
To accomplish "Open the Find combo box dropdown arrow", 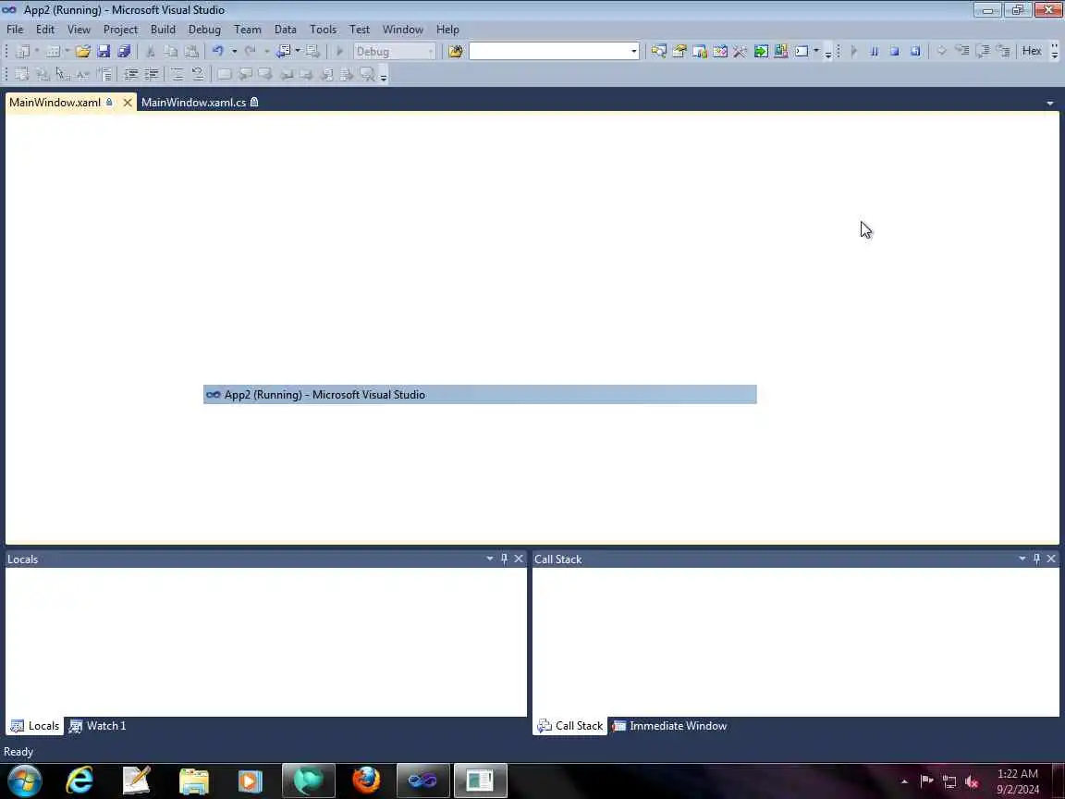I will pos(633,51).
